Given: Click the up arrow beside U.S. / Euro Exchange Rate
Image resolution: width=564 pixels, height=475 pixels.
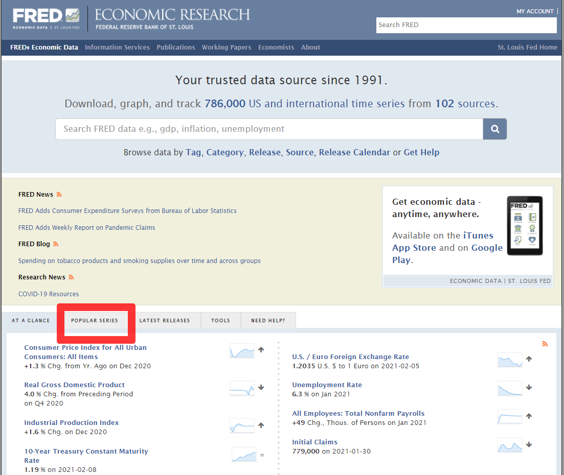Looking at the screenshot, I should pyautogui.click(x=529, y=359).
